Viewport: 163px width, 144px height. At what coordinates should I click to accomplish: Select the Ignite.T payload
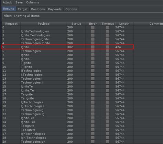26,59
